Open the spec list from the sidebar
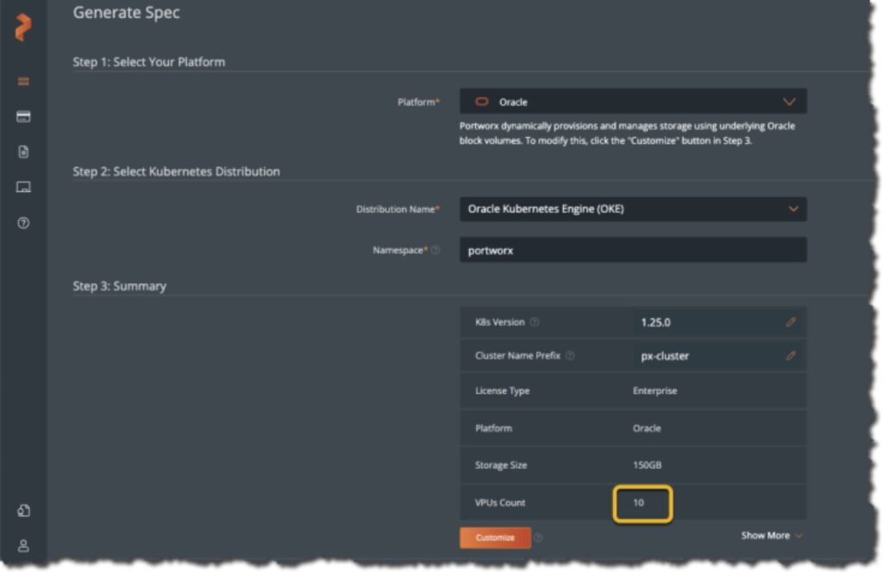The width and height of the screenshot is (883, 573). tap(22, 82)
